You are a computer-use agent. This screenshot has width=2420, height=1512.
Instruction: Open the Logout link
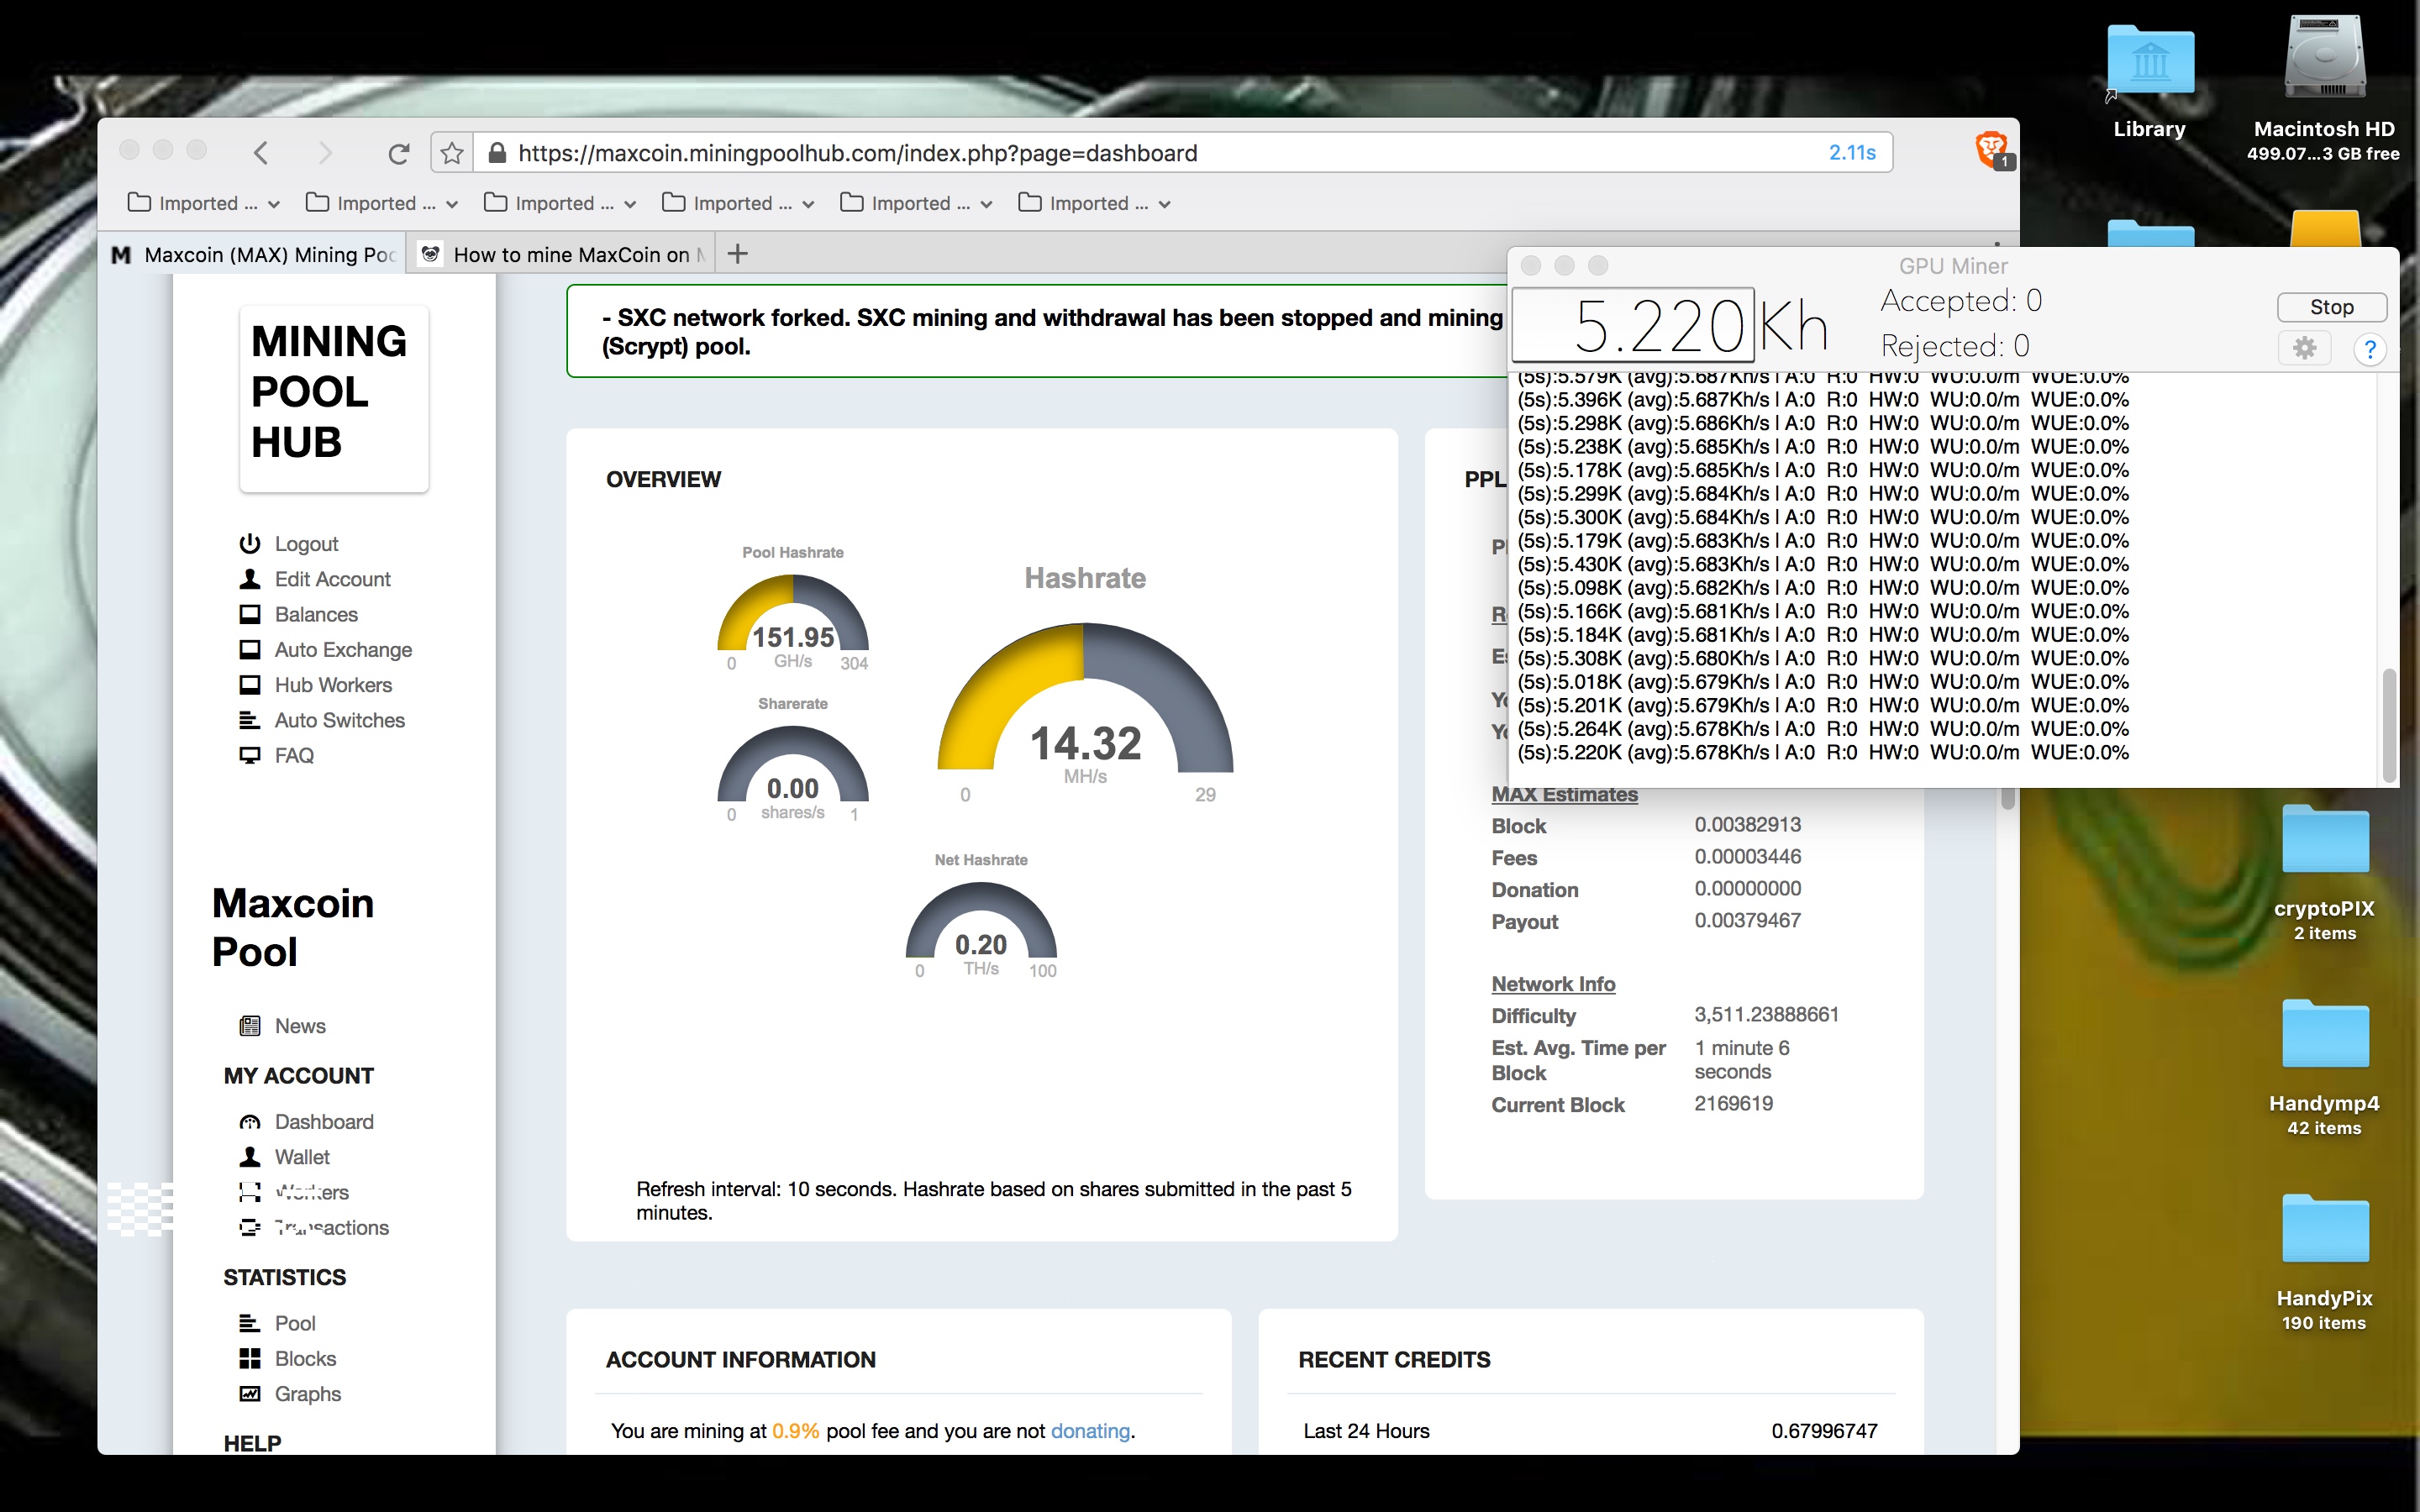coord(306,544)
